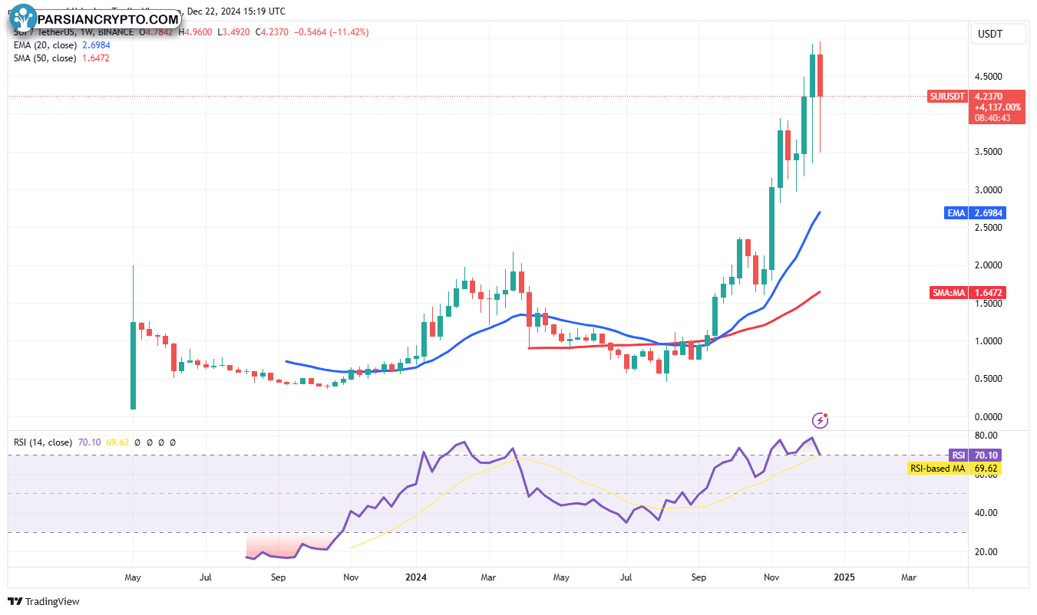Click the high value H4.9600 in legend

tap(197, 32)
